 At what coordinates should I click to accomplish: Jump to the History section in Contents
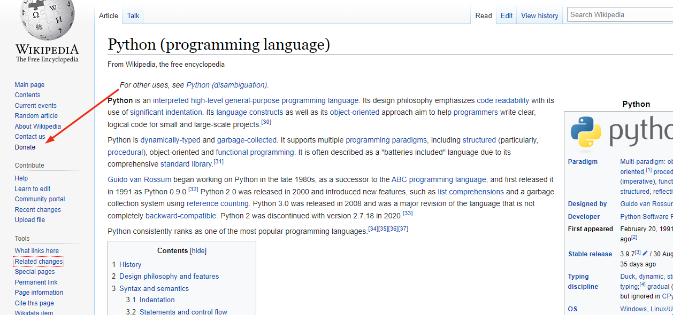(x=130, y=264)
